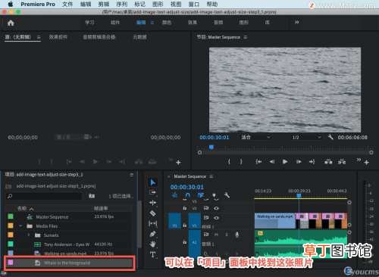Click Mark Out in Program monitor
This screenshot has width=379, height=277.
click(x=241, y=162)
